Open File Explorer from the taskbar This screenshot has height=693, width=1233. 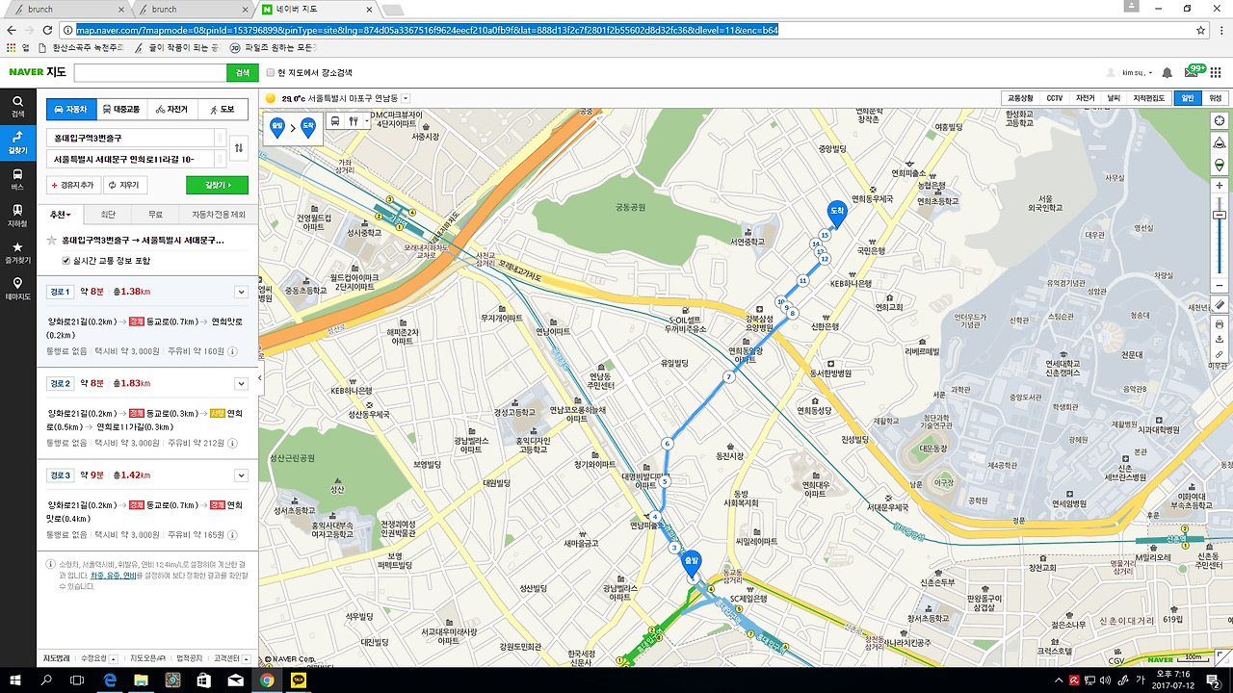(x=141, y=680)
